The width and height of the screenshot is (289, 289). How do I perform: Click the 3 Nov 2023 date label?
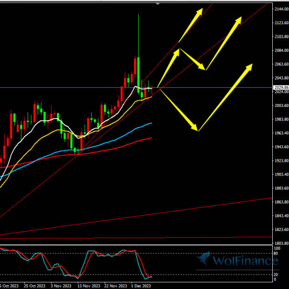61,286
